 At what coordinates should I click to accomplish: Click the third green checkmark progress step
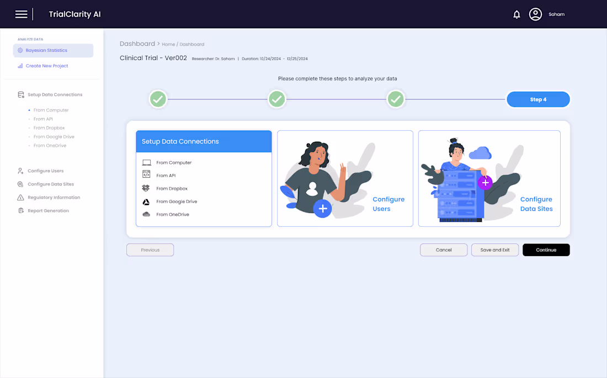[396, 99]
